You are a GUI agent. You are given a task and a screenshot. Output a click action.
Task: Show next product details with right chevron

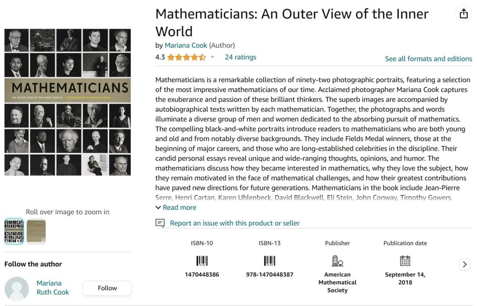[x=465, y=264]
